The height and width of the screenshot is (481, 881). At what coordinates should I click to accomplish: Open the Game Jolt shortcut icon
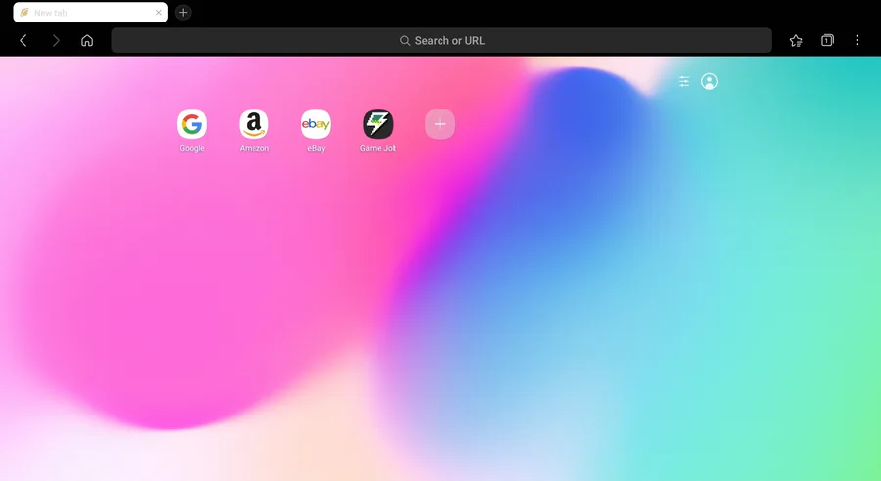pos(378,124)
